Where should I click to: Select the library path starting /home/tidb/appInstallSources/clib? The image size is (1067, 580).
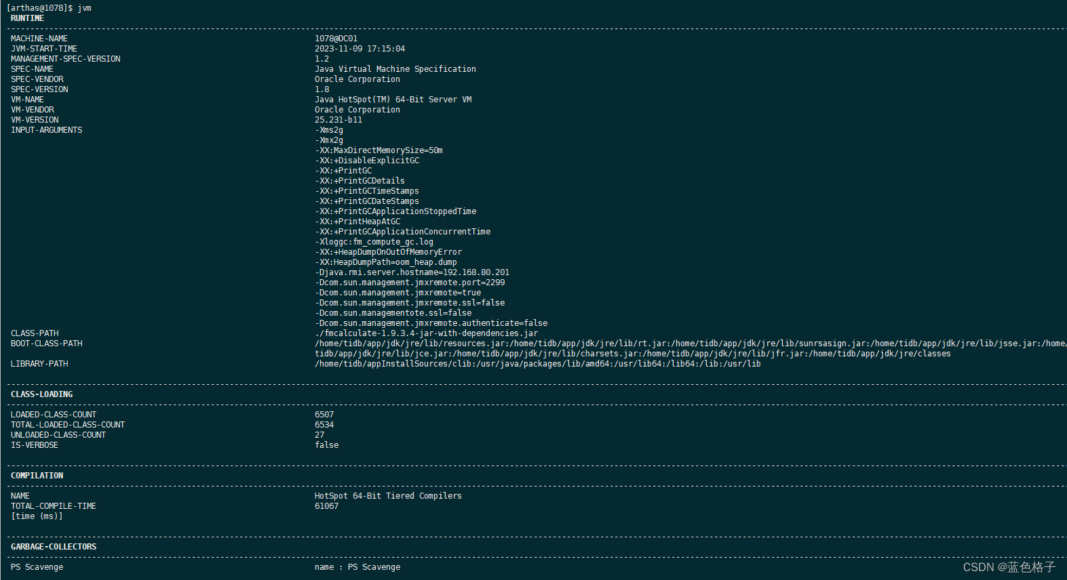coord(538,364)
